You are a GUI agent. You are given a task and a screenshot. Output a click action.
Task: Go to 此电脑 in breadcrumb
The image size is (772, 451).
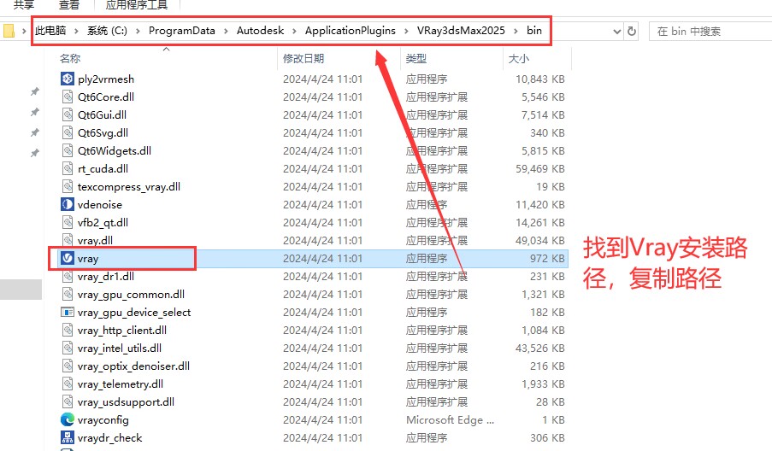point(50,31)
